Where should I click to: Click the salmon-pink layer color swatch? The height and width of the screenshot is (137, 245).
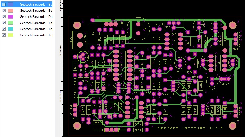[x=10, y=10]
